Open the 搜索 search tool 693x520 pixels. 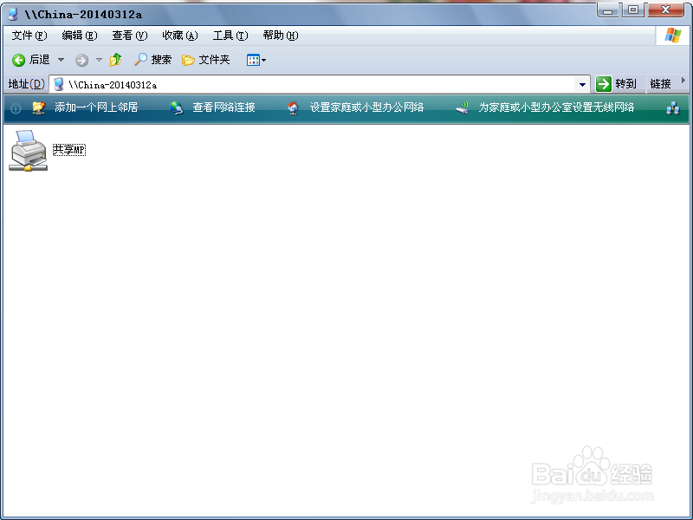point(153,60)
